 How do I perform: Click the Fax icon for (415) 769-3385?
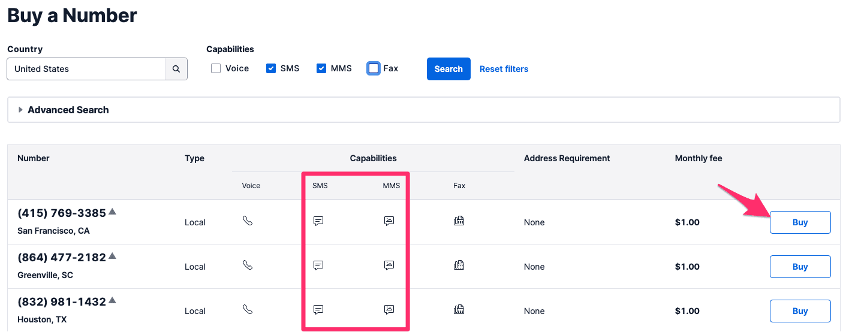pyautogui.click(x=459, y=221)
